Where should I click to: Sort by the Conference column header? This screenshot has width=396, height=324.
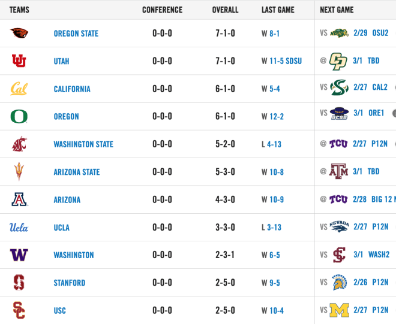click(162, 10)
